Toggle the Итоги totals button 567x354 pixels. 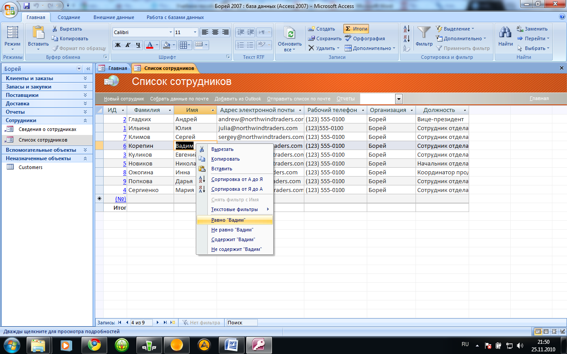pos(356,29)
